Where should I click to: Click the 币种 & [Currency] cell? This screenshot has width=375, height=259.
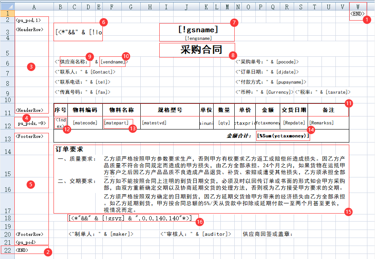click(x=264, y=92)
